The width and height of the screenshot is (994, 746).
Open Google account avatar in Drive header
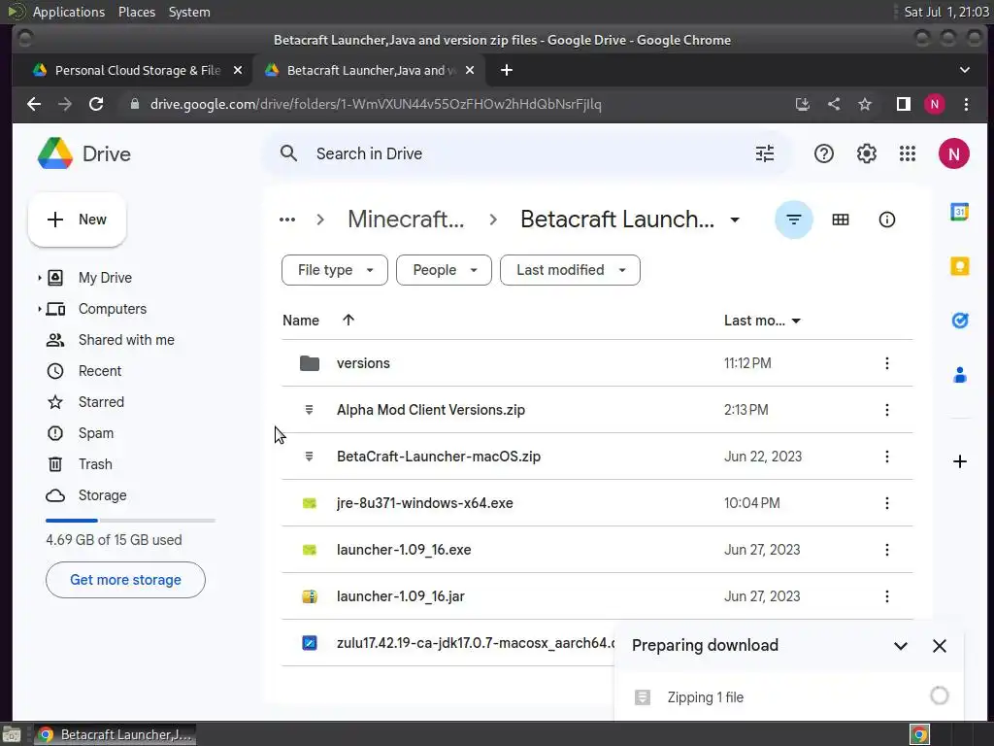[x=953, y=153]
